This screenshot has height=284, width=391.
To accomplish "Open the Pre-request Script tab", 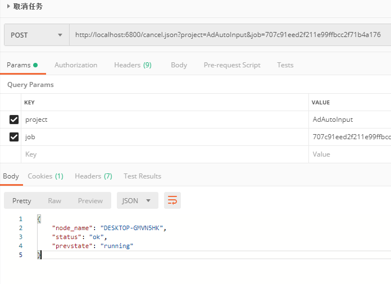I will [232, 65].
